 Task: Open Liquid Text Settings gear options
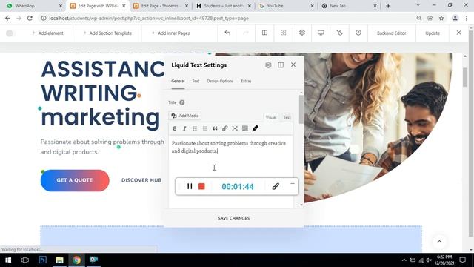(x=268, y=65)
